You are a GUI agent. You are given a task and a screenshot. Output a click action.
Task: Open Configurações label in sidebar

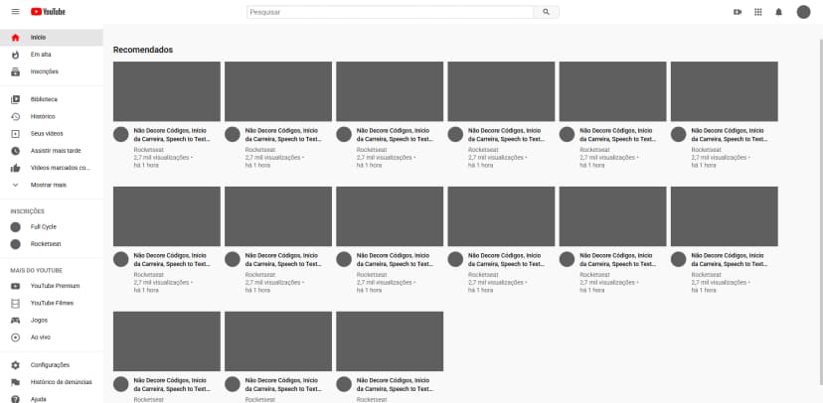coord(50,365)
